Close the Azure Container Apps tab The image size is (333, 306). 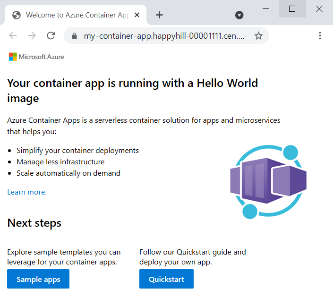137,15
